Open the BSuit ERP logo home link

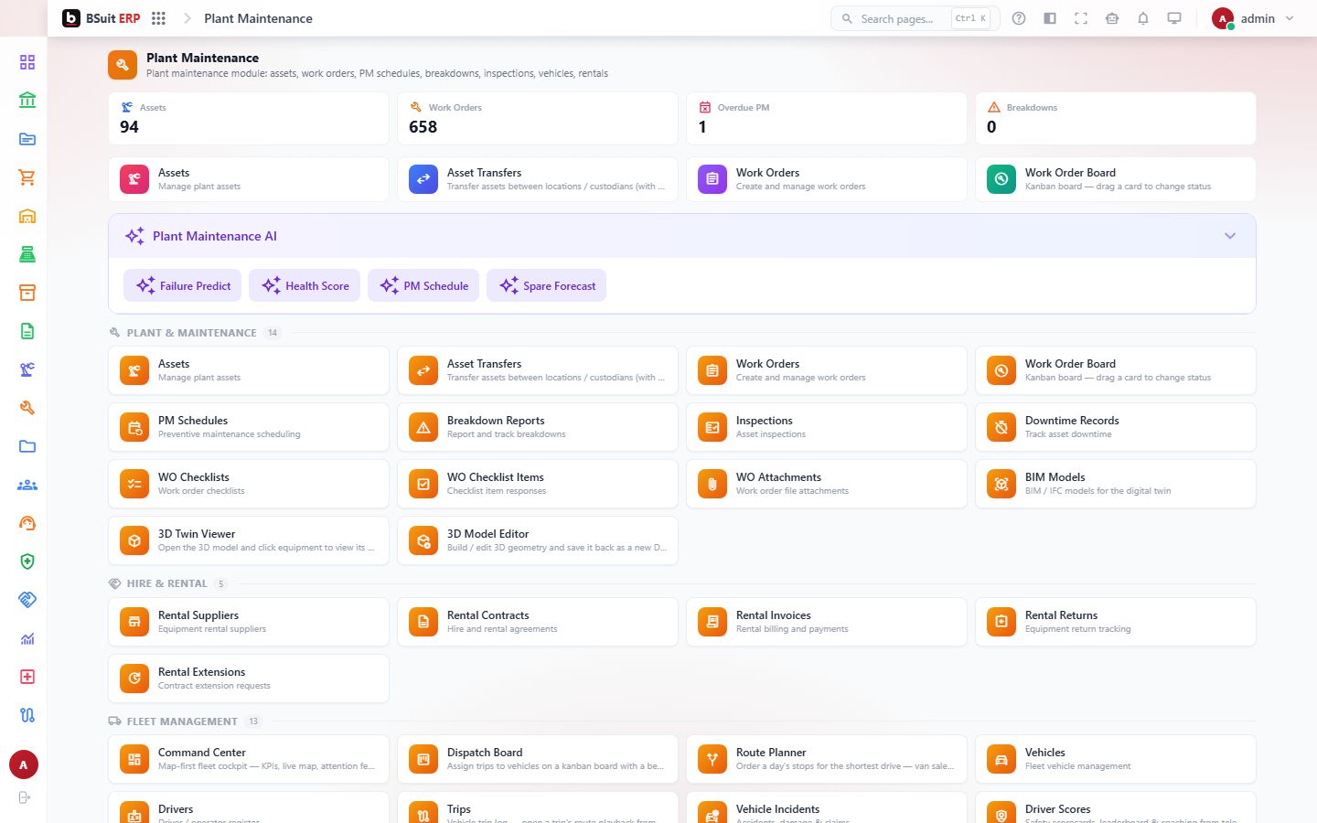[x=102, y=18]
